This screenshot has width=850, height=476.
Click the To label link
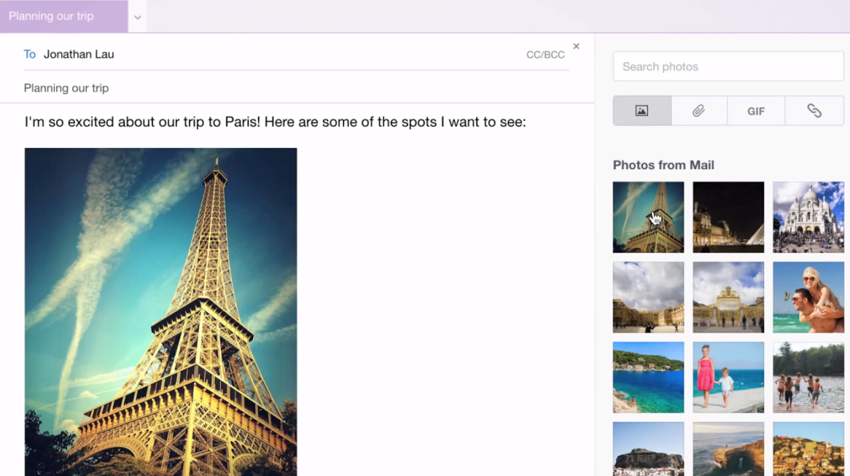(30, 54)
